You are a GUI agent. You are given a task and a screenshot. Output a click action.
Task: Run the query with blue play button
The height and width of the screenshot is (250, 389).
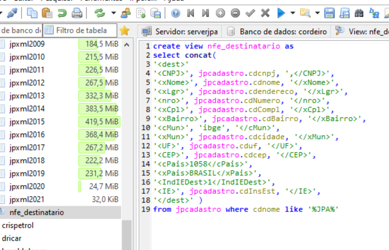pyautogui.click(x=281, y=13)
